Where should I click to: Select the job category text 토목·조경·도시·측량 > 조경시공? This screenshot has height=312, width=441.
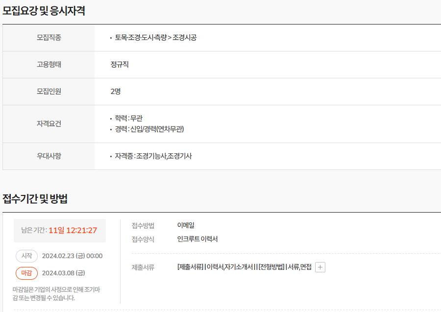click(x=155, y=37)
